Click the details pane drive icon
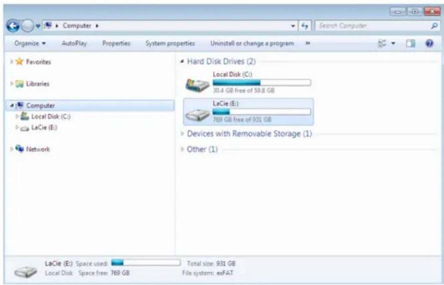 [x=26, y=271]
